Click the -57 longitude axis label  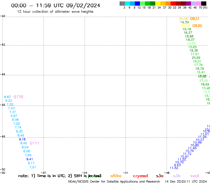pyautogui.click(x=43, y=173)
